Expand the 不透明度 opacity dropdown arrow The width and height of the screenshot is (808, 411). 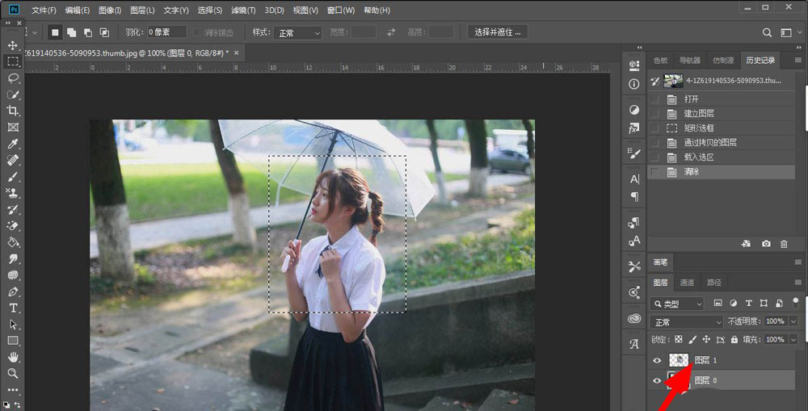click(x=793, y=321)
